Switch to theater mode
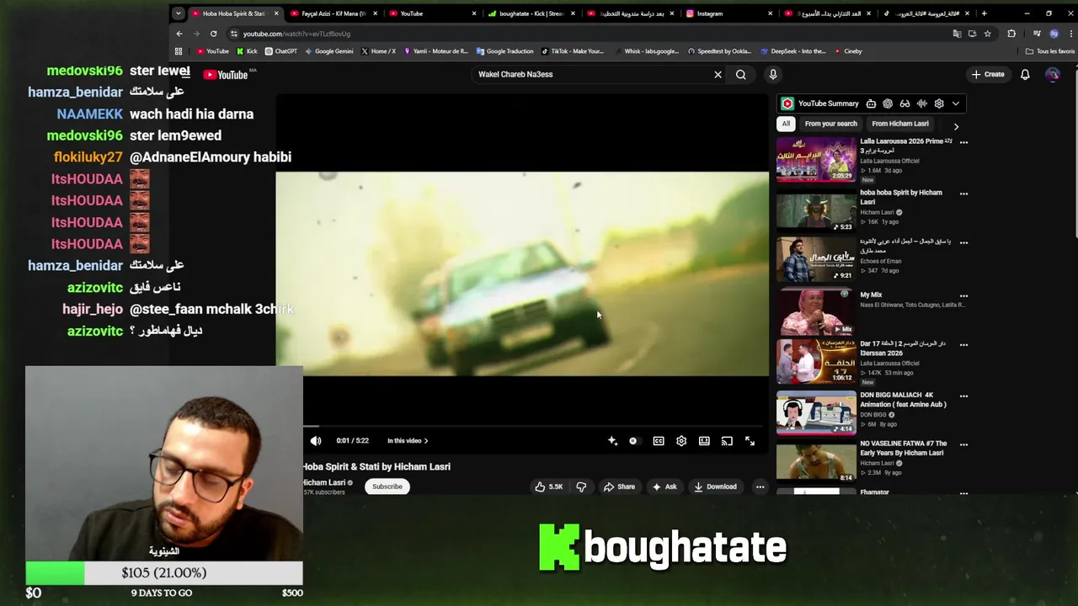The width and height of the screenshot is (1078, 606). [704, 441]
